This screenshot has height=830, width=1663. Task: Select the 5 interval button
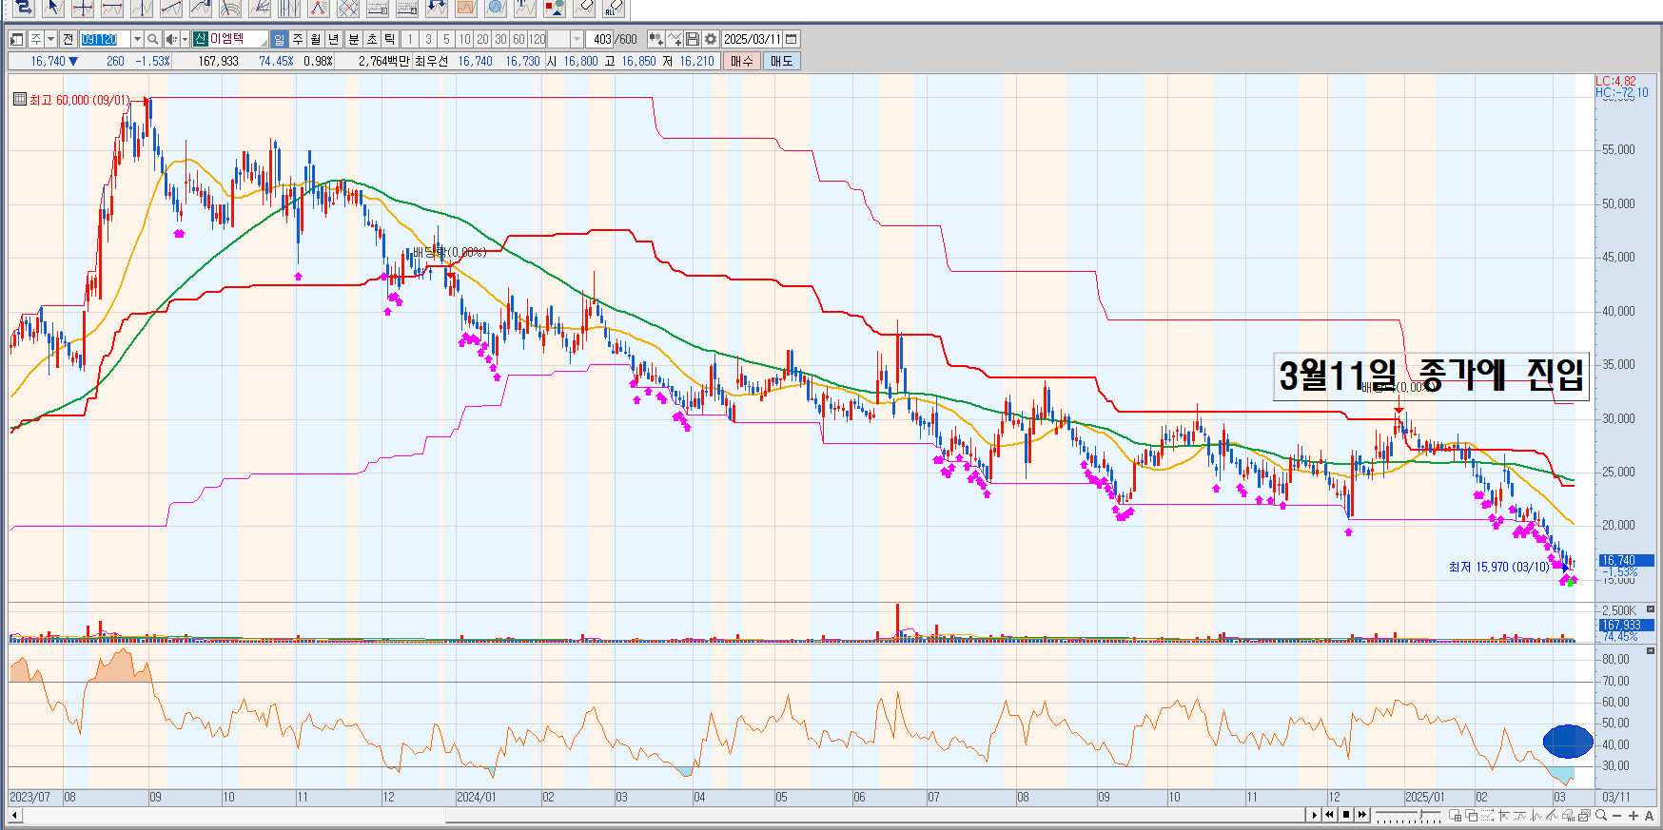pos(446,39)
